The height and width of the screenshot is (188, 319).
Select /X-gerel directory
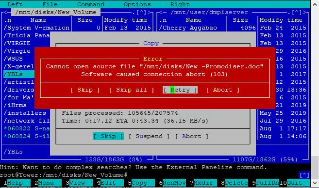[19, 66]
